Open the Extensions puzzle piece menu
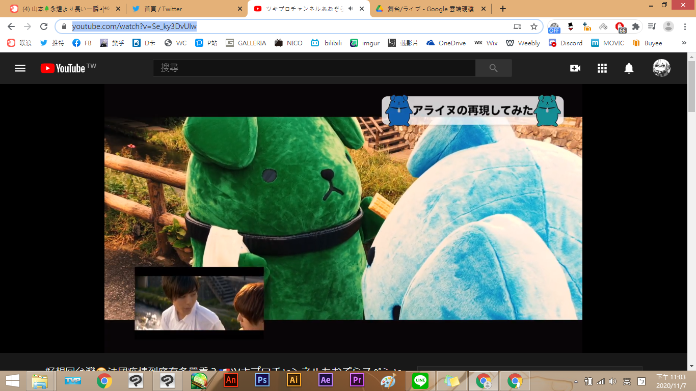This screenshot has width=696, height=391. pyautogui.click(x=636, y=26)
